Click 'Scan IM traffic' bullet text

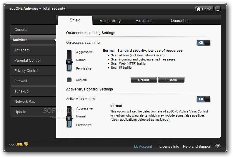click(121, 68)
